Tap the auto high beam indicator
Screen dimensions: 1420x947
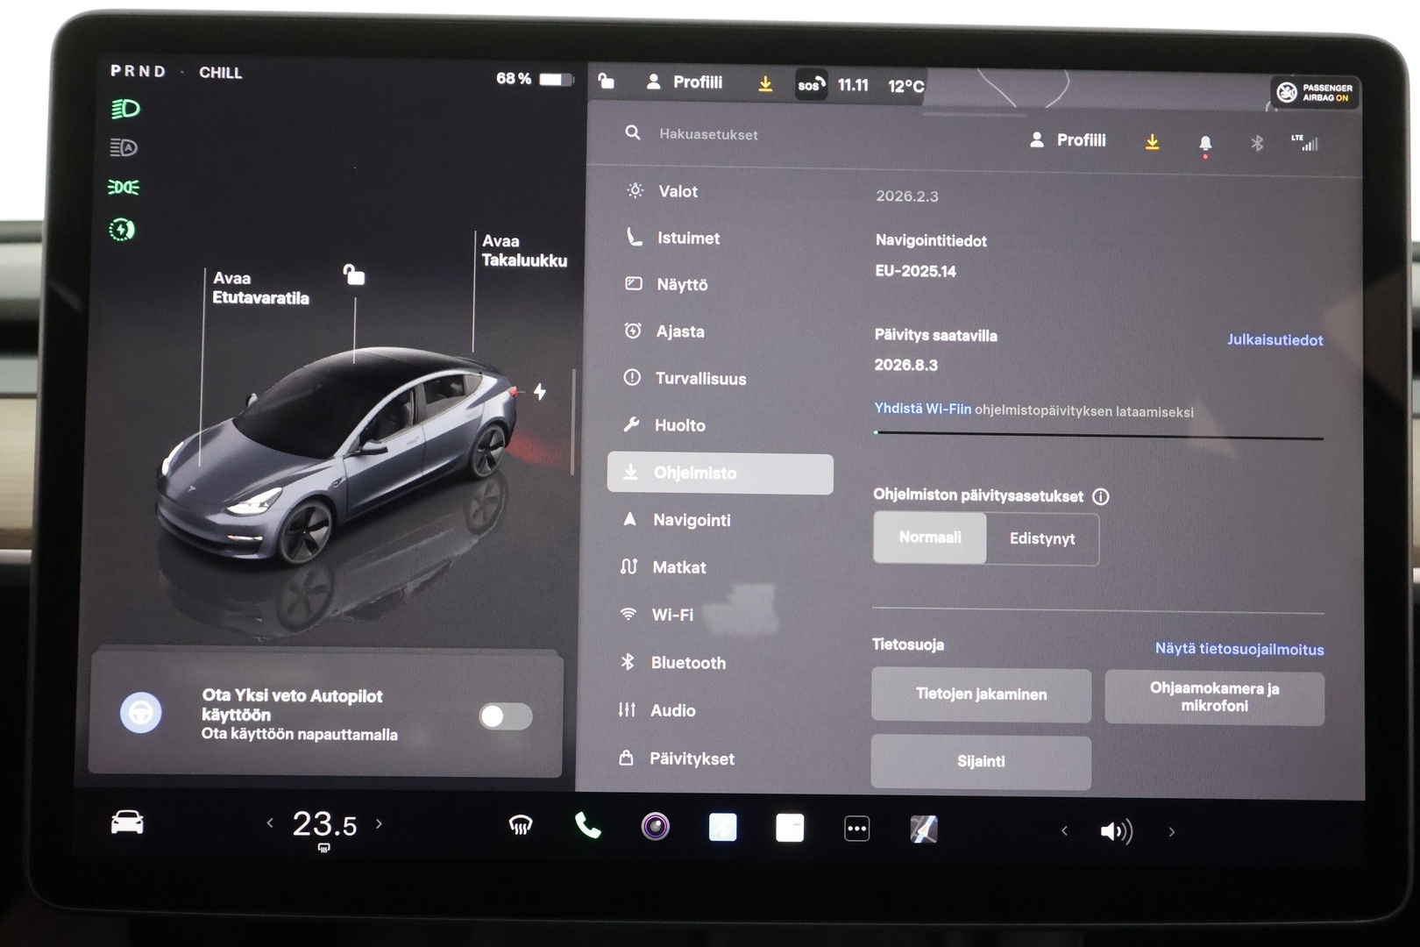coord(124,147)
